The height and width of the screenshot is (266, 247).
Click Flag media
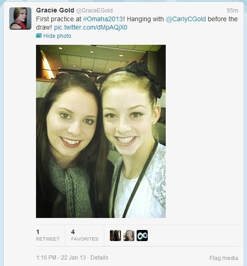click(224, 258)
